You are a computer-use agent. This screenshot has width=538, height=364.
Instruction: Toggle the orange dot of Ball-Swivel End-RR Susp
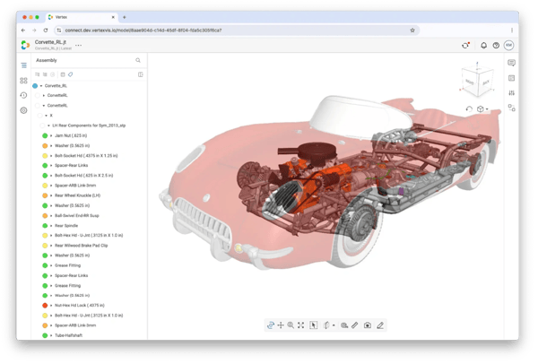point(45,216)
